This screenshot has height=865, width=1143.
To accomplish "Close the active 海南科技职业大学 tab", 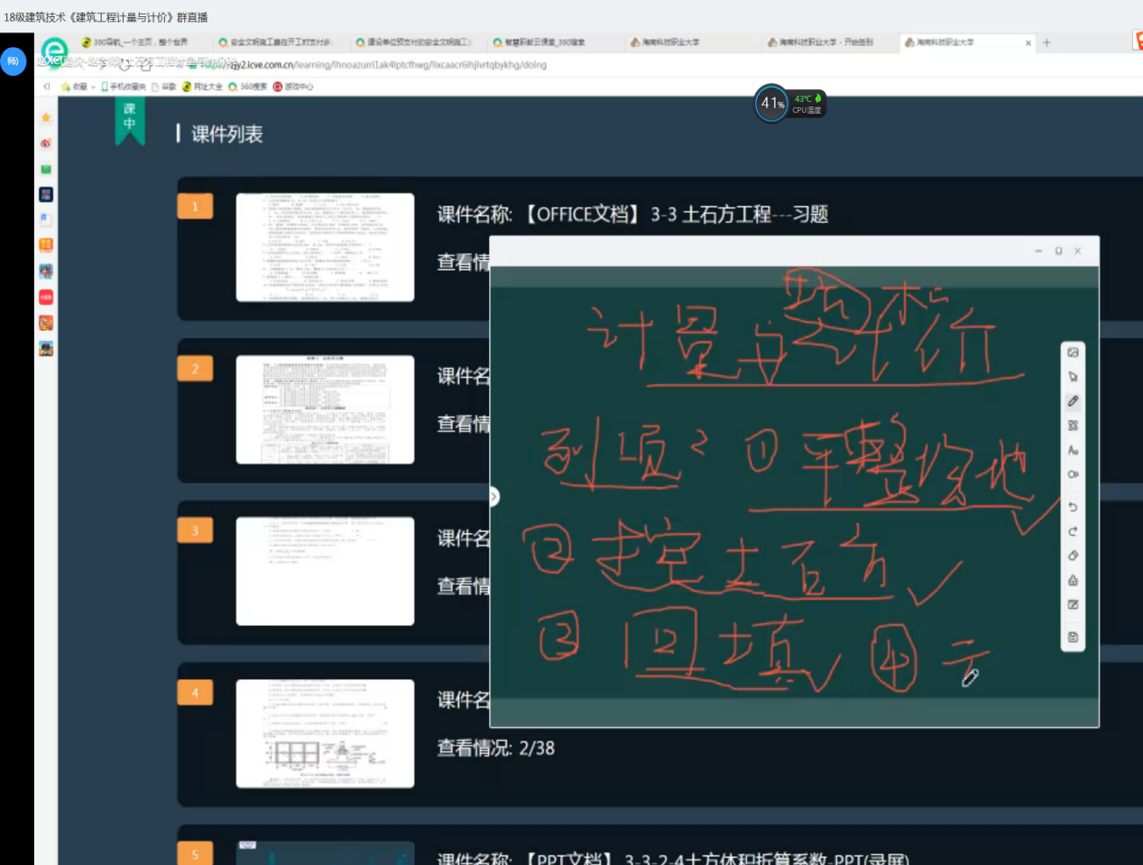I will [1028, 42].
